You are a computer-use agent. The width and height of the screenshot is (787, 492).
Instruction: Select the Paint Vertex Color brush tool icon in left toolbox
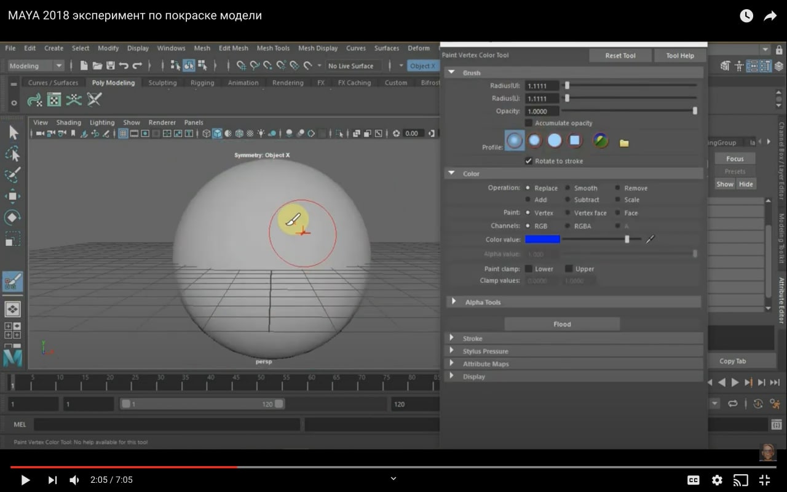[x=13, y=282]
